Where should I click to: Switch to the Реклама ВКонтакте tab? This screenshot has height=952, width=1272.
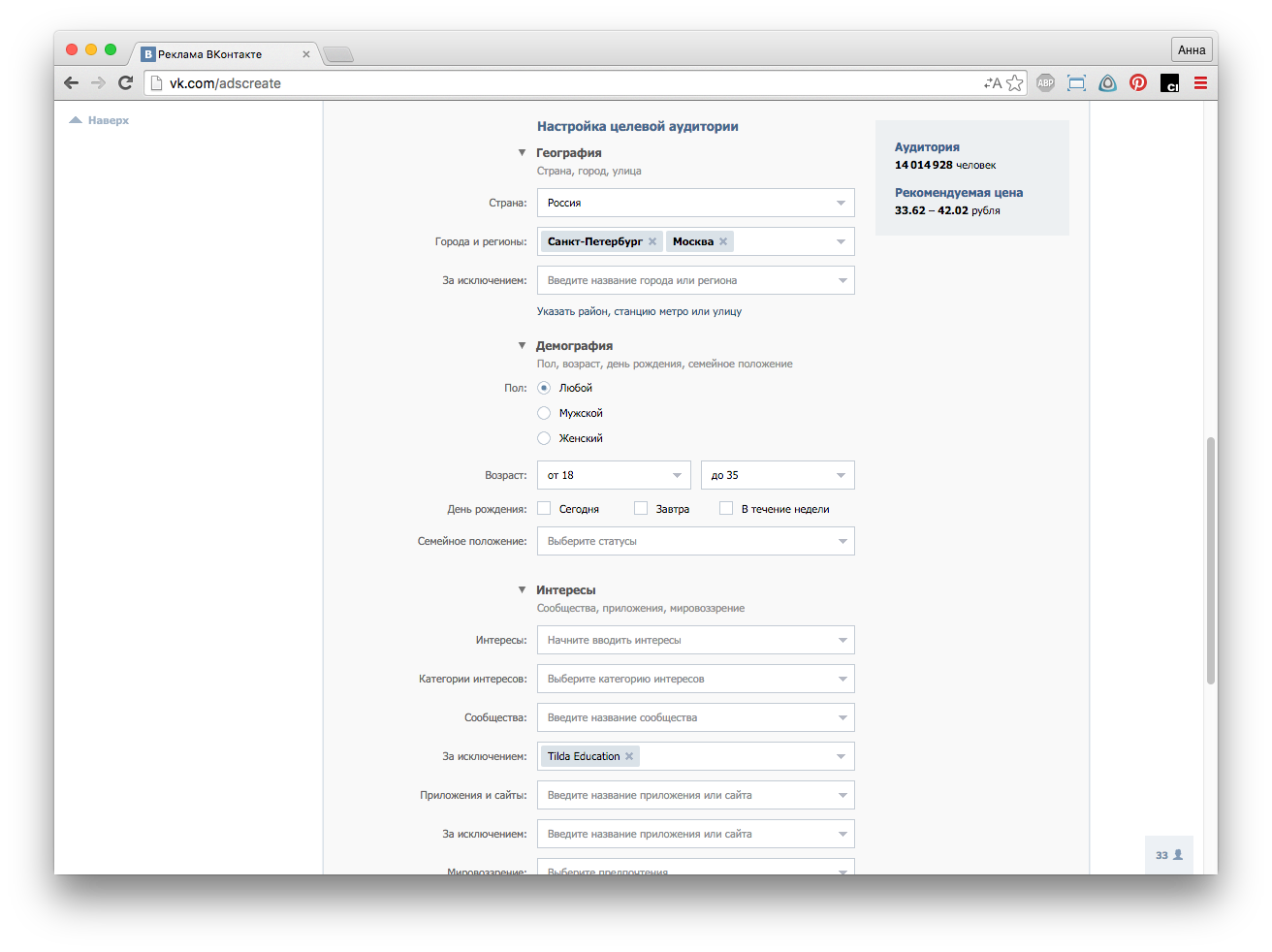pos(221,54)
